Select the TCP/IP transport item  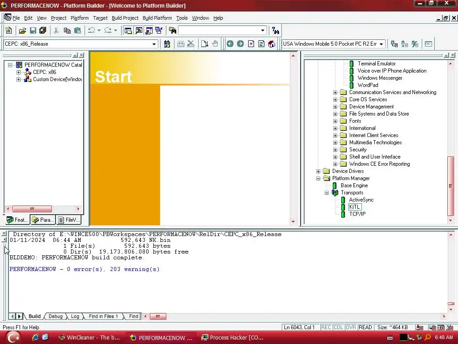[x=357, y=214]
